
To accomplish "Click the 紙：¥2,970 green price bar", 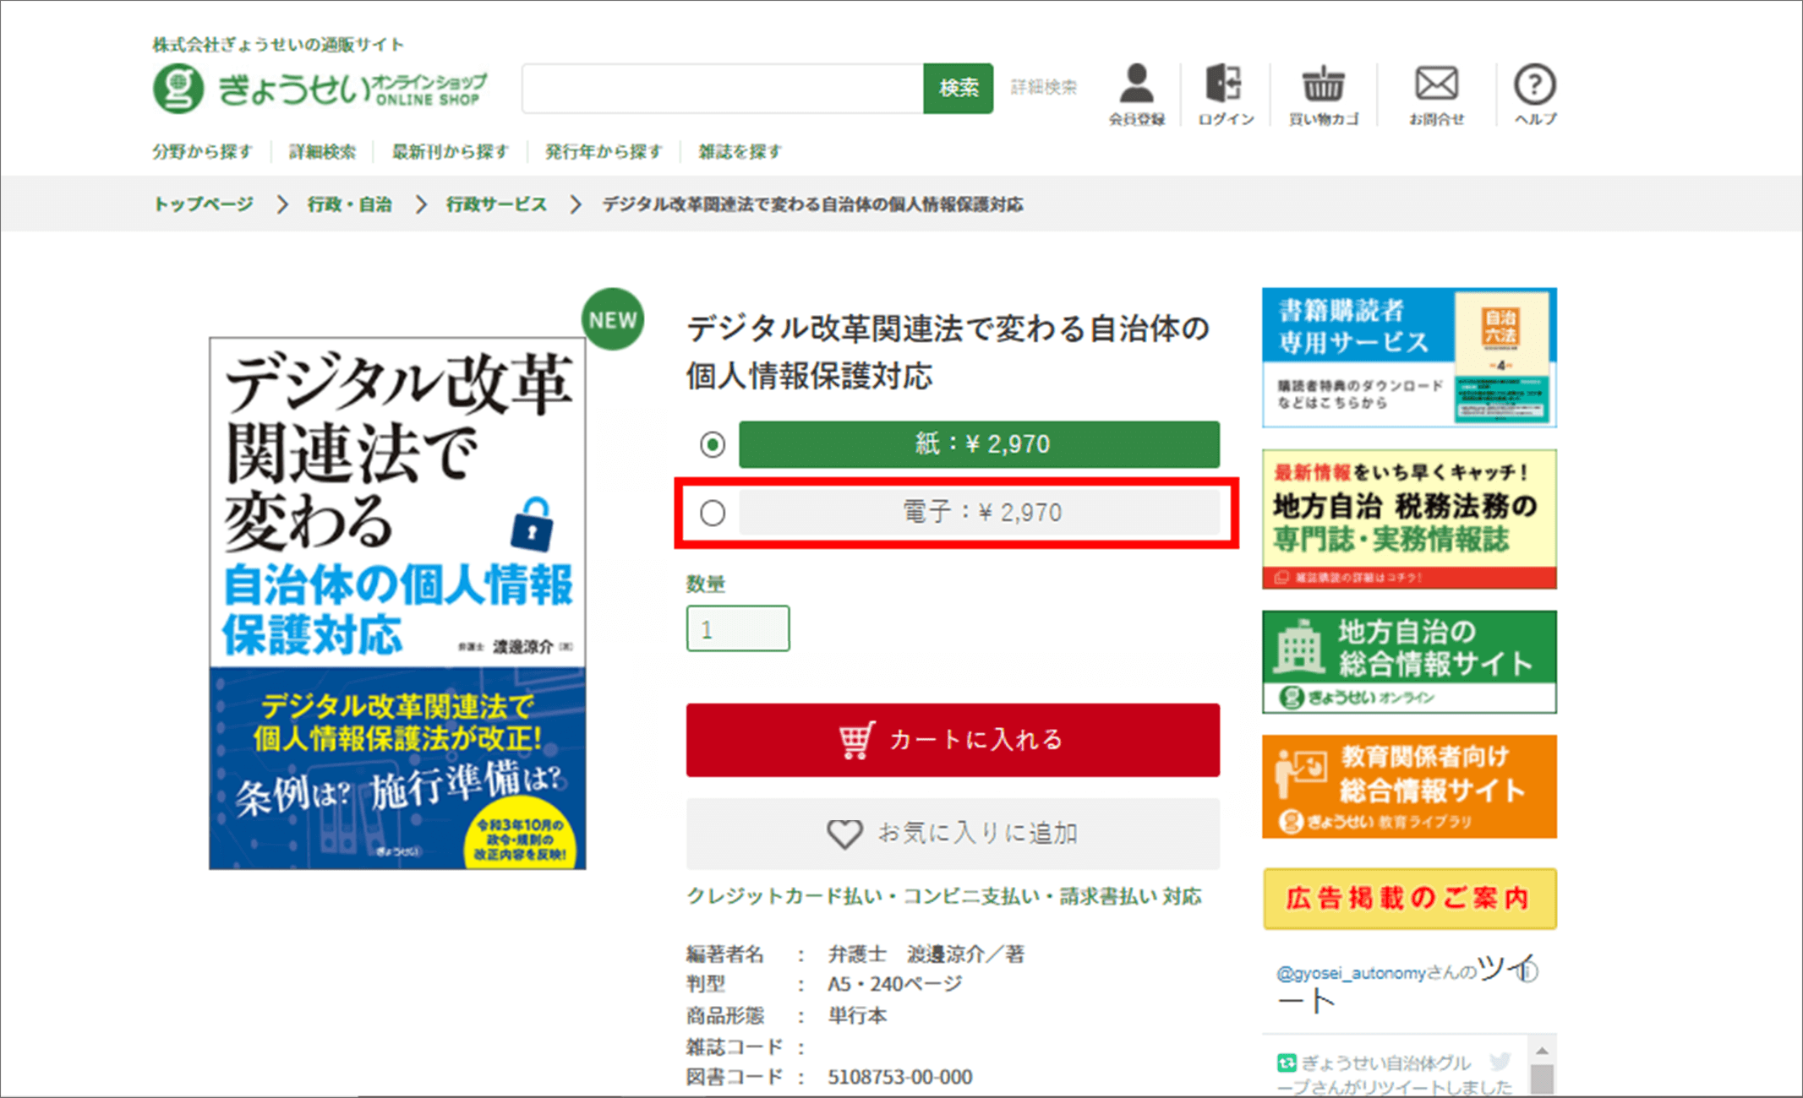I will coord(979,444).
